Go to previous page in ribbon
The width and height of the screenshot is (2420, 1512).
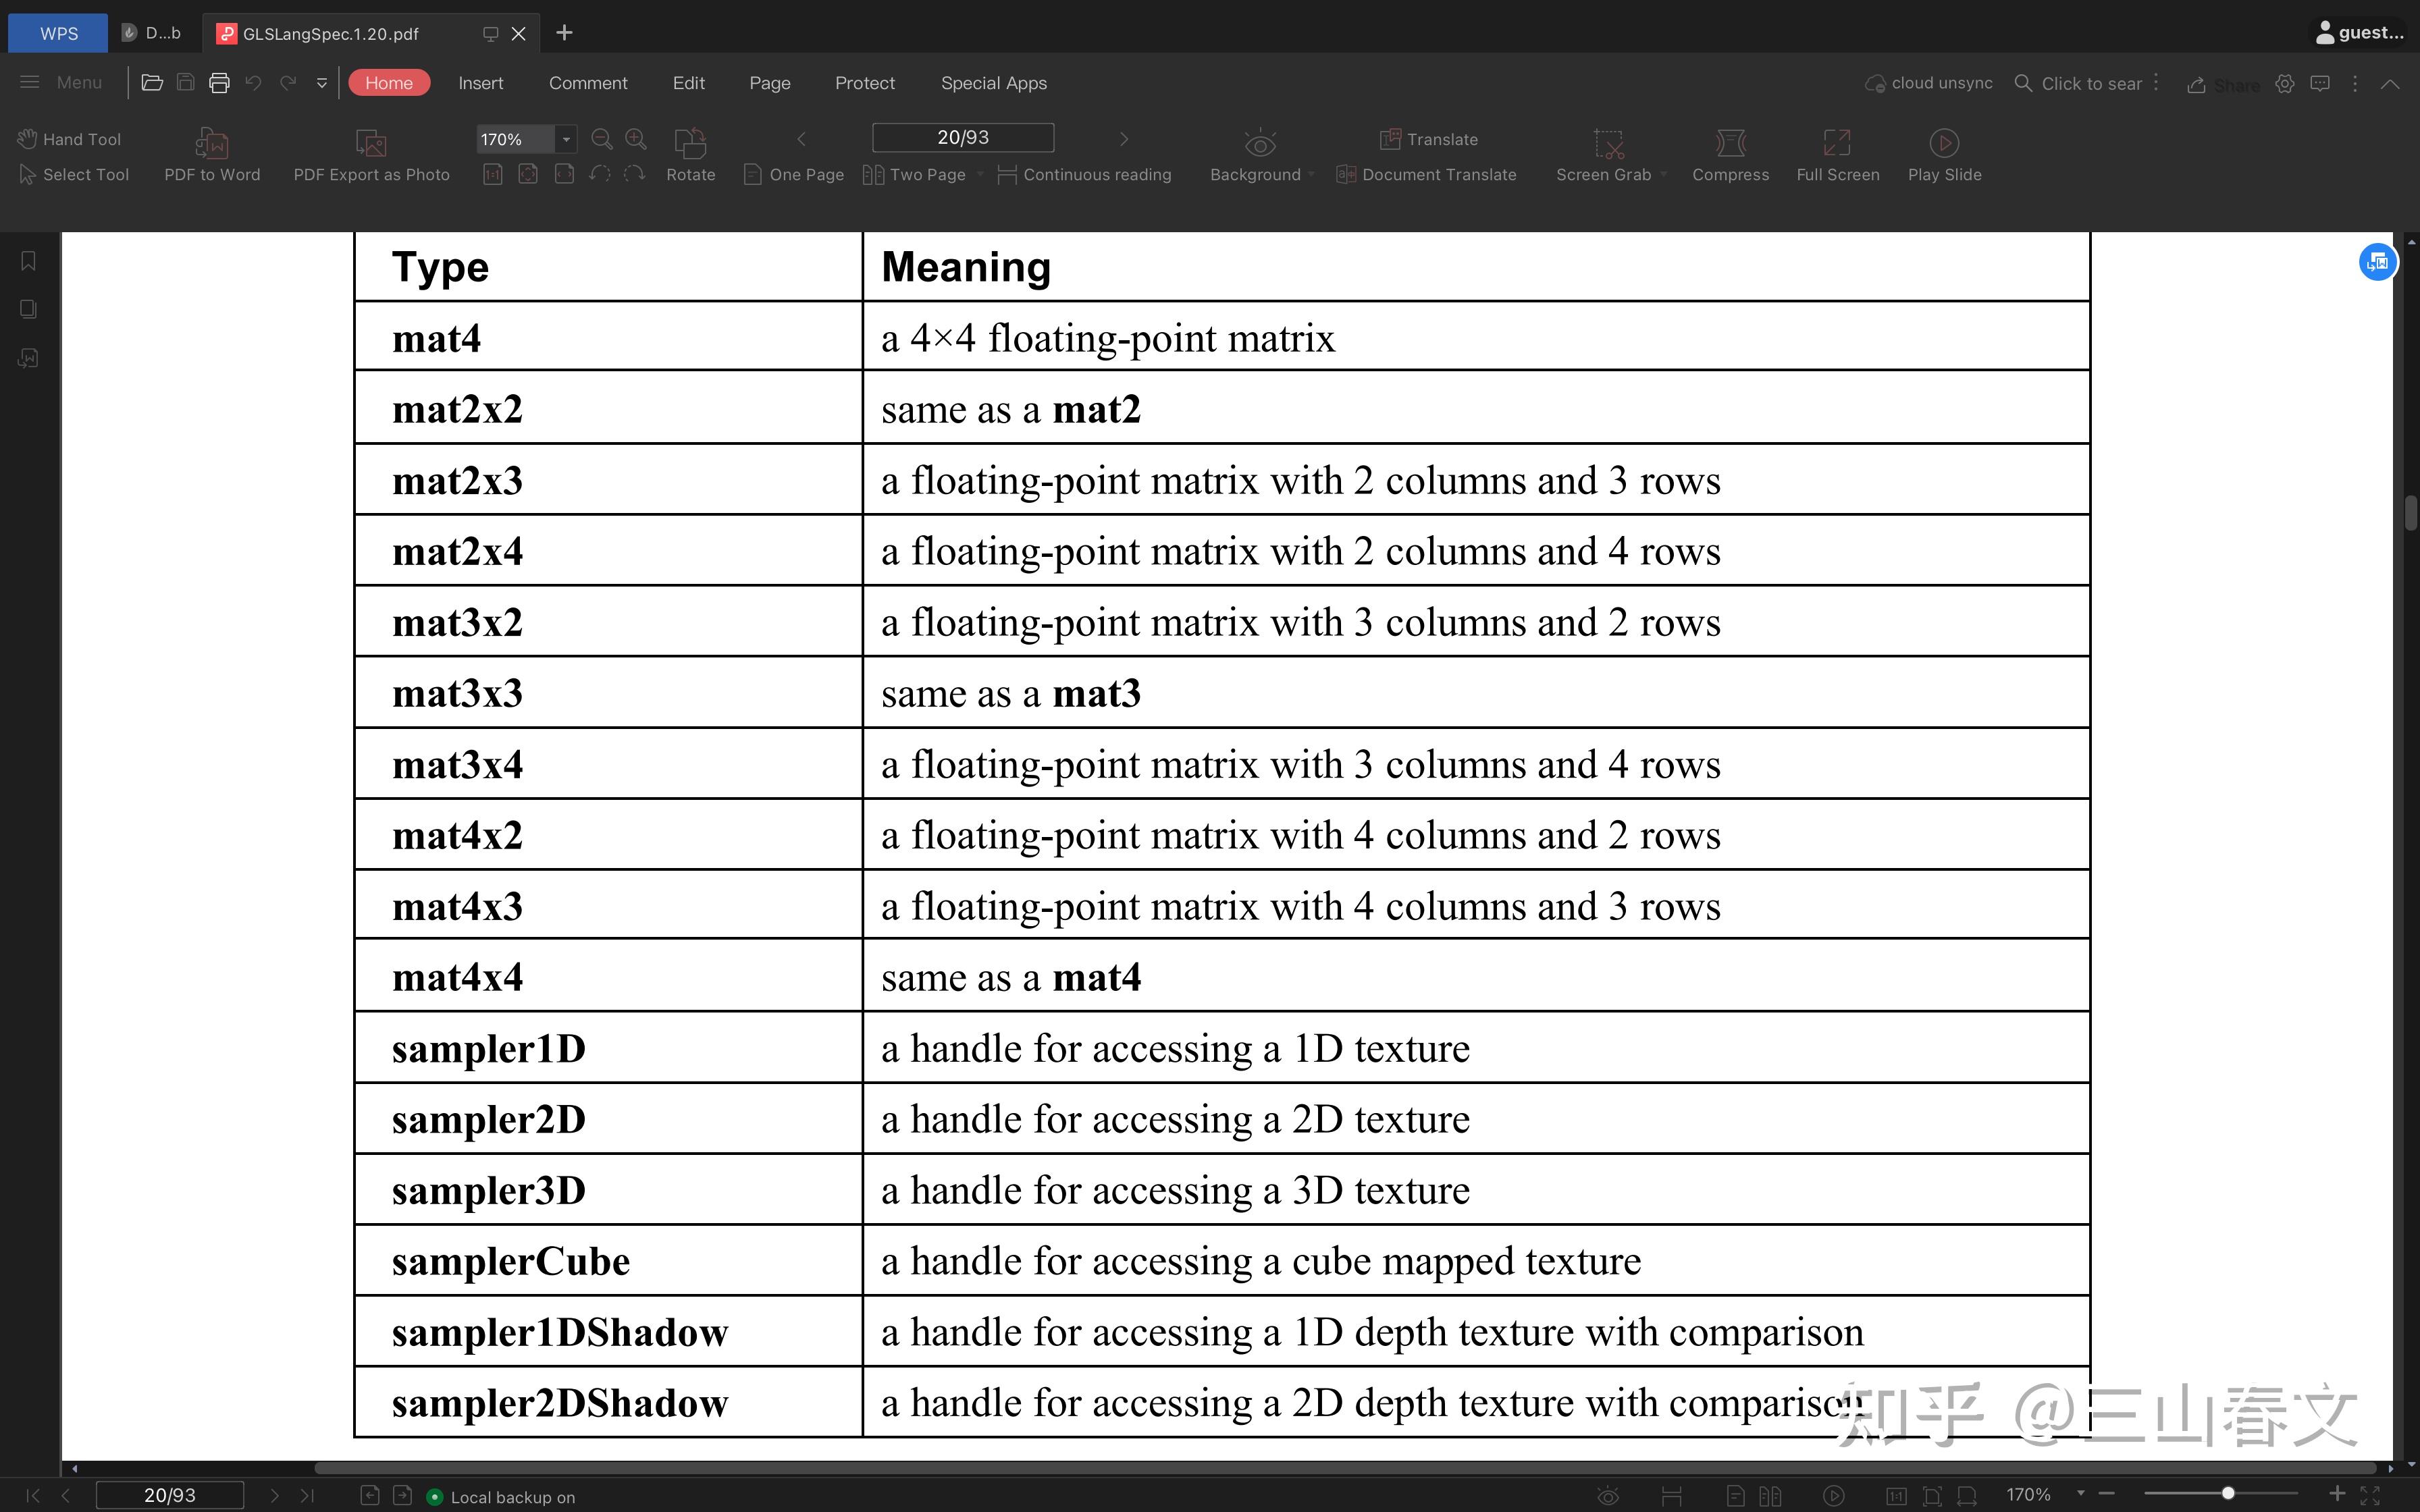[801, 139]
